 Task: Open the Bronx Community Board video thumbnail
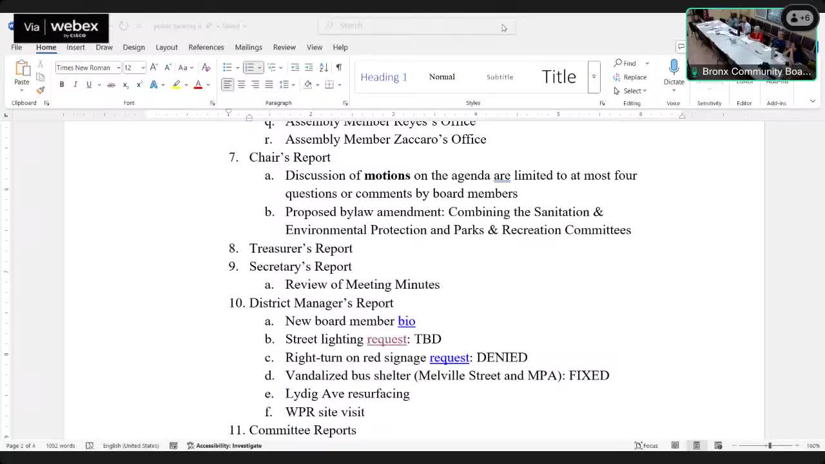point(752,44)
